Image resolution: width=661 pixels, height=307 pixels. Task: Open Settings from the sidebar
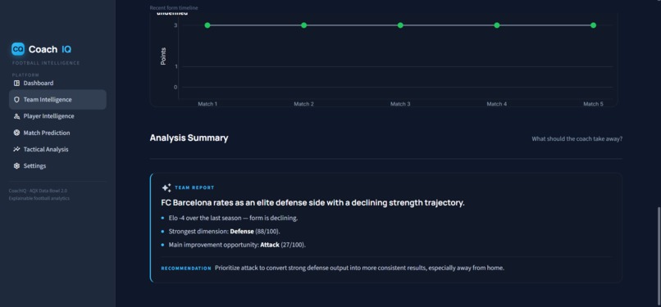pos(57,165)
